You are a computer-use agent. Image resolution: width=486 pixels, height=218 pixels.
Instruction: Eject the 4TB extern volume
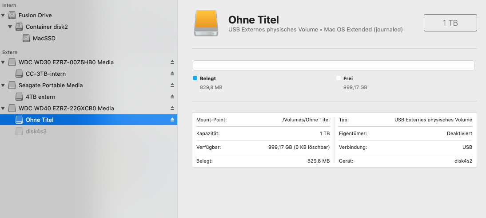click(172, 97)
